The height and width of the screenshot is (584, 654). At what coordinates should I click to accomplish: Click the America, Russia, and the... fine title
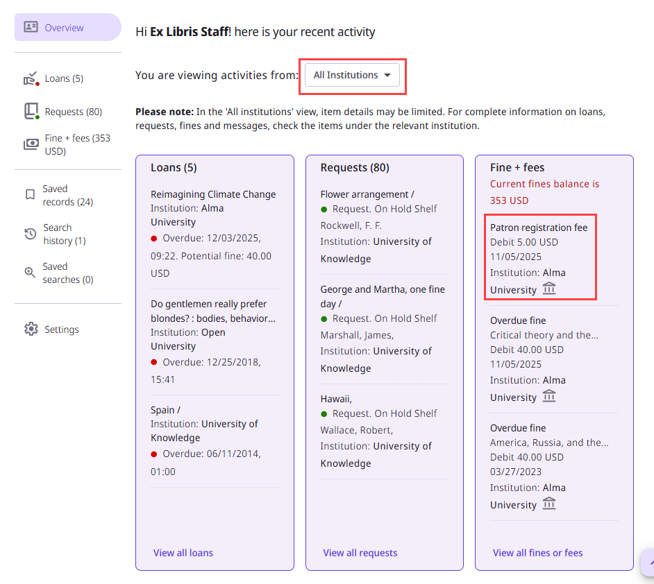(x=549, y=443)
